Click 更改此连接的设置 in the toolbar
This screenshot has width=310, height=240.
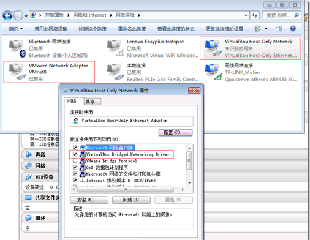pyautogui.click(x=224, y=29)
